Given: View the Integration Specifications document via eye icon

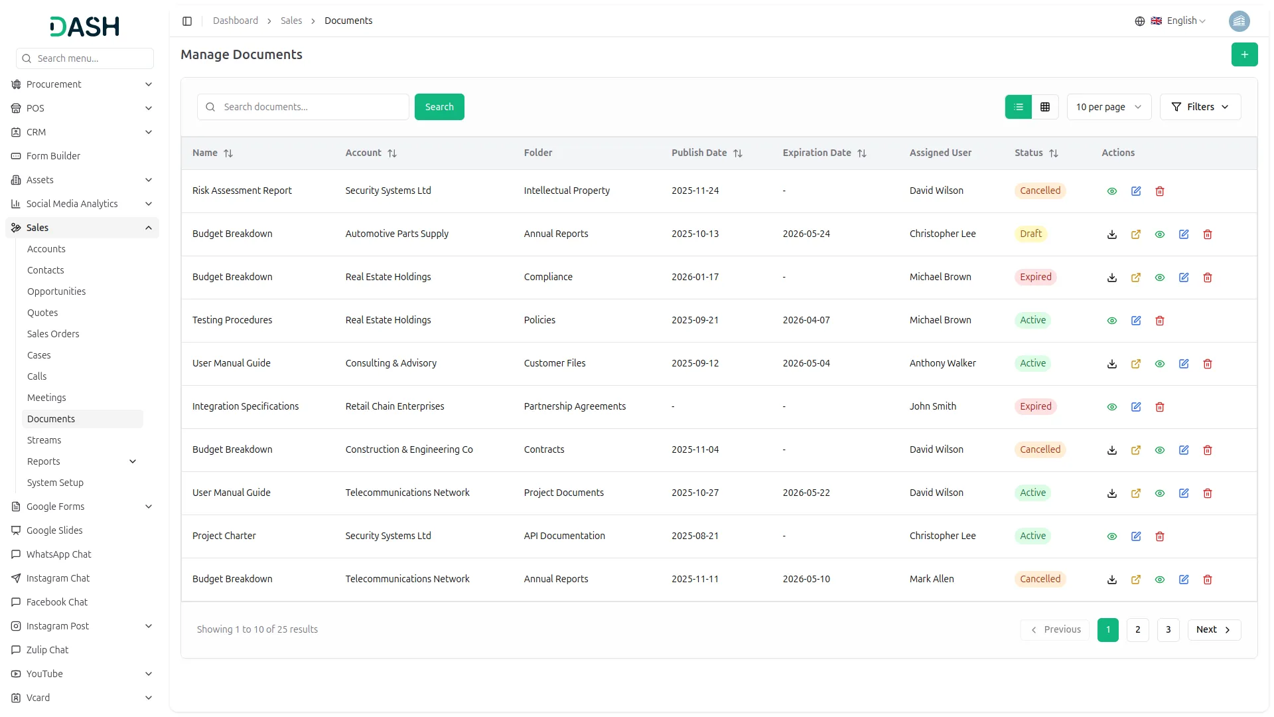Looking at the screenshot, I should click(x=1112, y=407).
